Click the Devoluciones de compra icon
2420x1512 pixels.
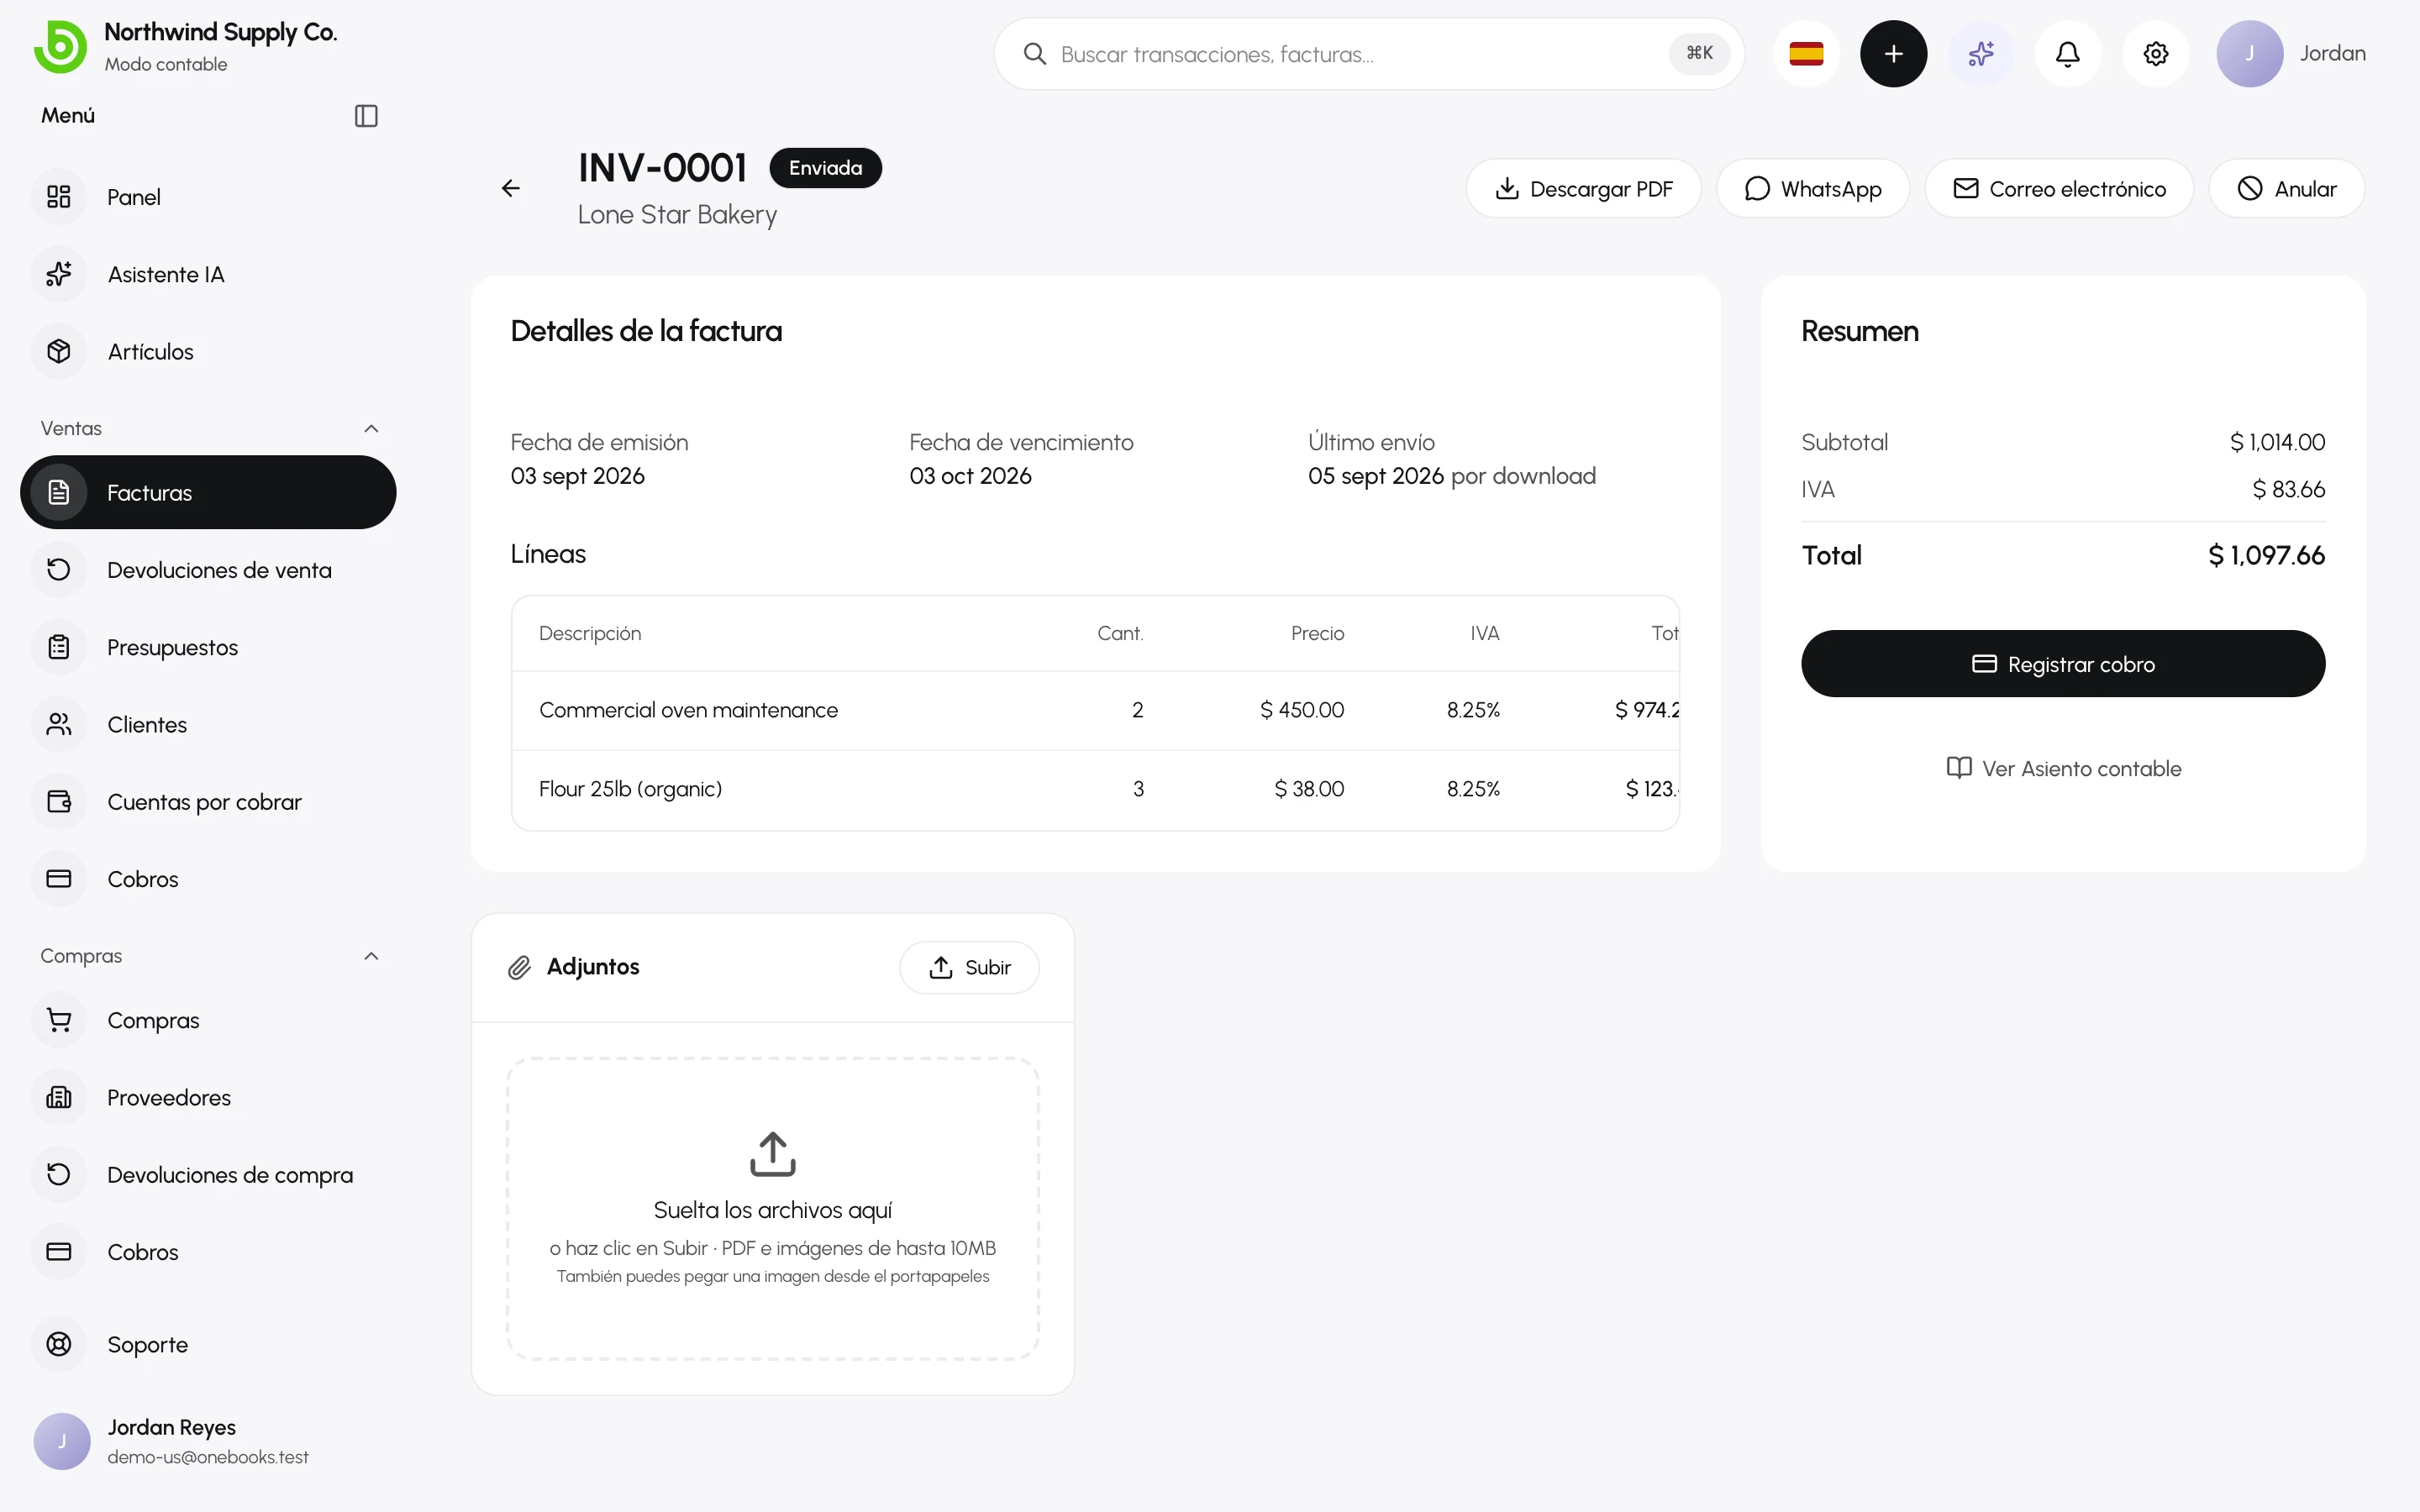(x=59, y=1174)
